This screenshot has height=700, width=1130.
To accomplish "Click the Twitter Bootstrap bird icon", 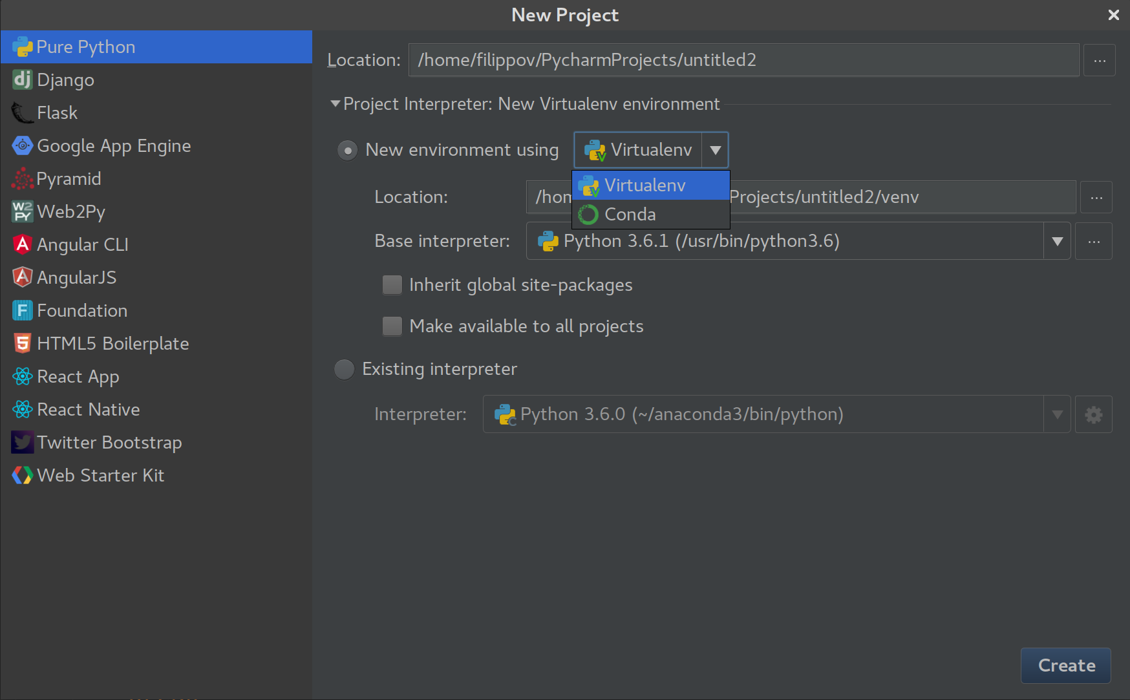I will [x=23, y=443].
